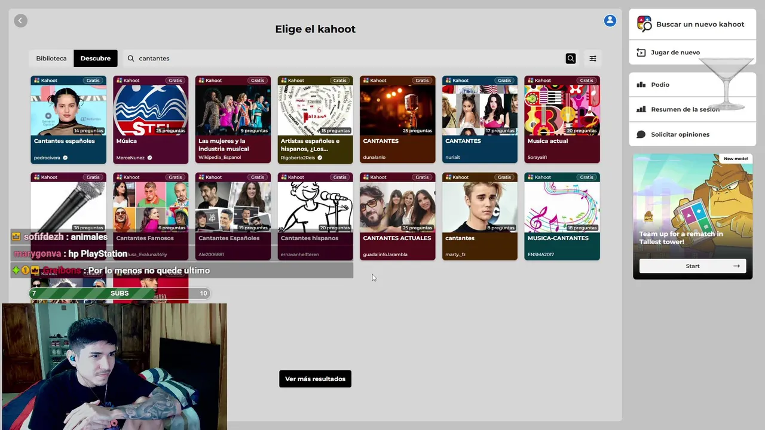Open the search filters icon
The image size is (765, 430).
pyautogui.click(x=593, y=59)
